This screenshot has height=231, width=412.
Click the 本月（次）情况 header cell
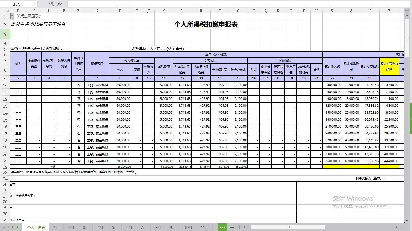click(x=216, y=55)
